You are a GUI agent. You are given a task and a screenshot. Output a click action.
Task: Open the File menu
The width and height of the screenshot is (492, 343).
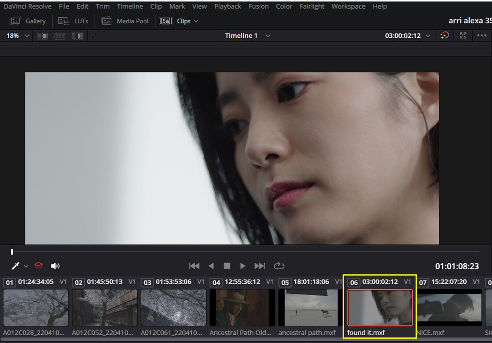(x=64, y=6)
